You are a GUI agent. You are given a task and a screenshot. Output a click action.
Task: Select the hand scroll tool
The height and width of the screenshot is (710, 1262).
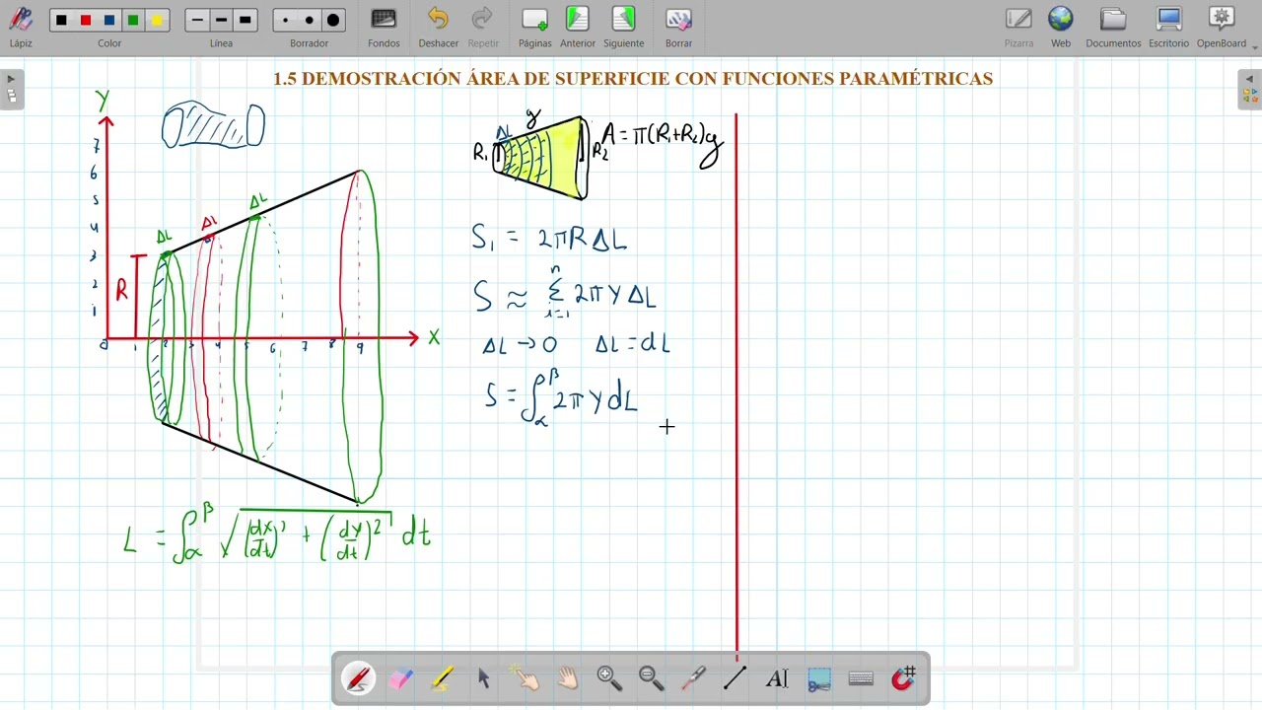pos(568,678)
